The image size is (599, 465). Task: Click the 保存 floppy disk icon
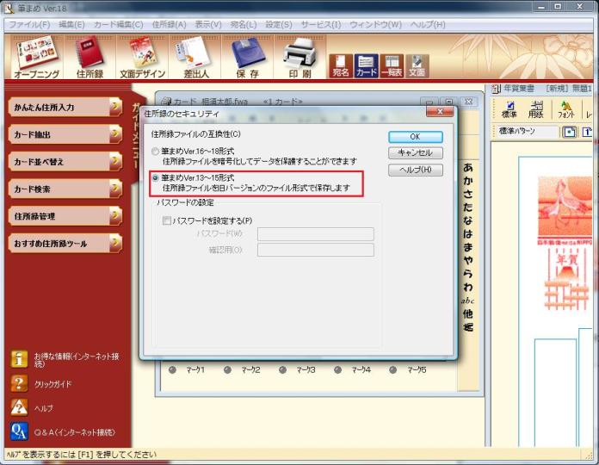coord(247,58)
